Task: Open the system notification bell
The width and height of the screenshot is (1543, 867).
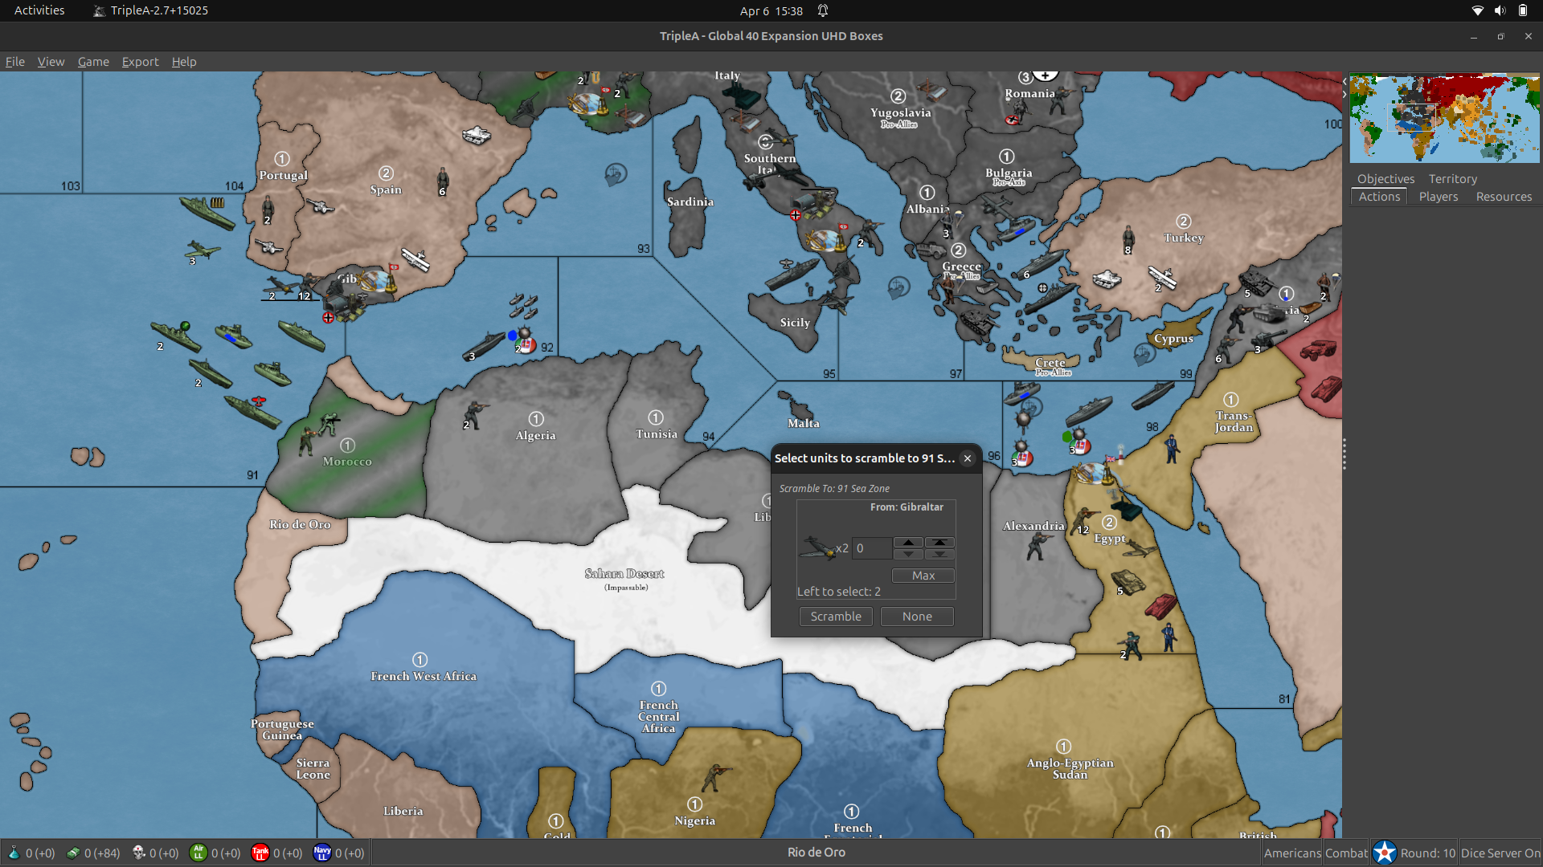Action: pyautogui.click(x=823, y=10)
